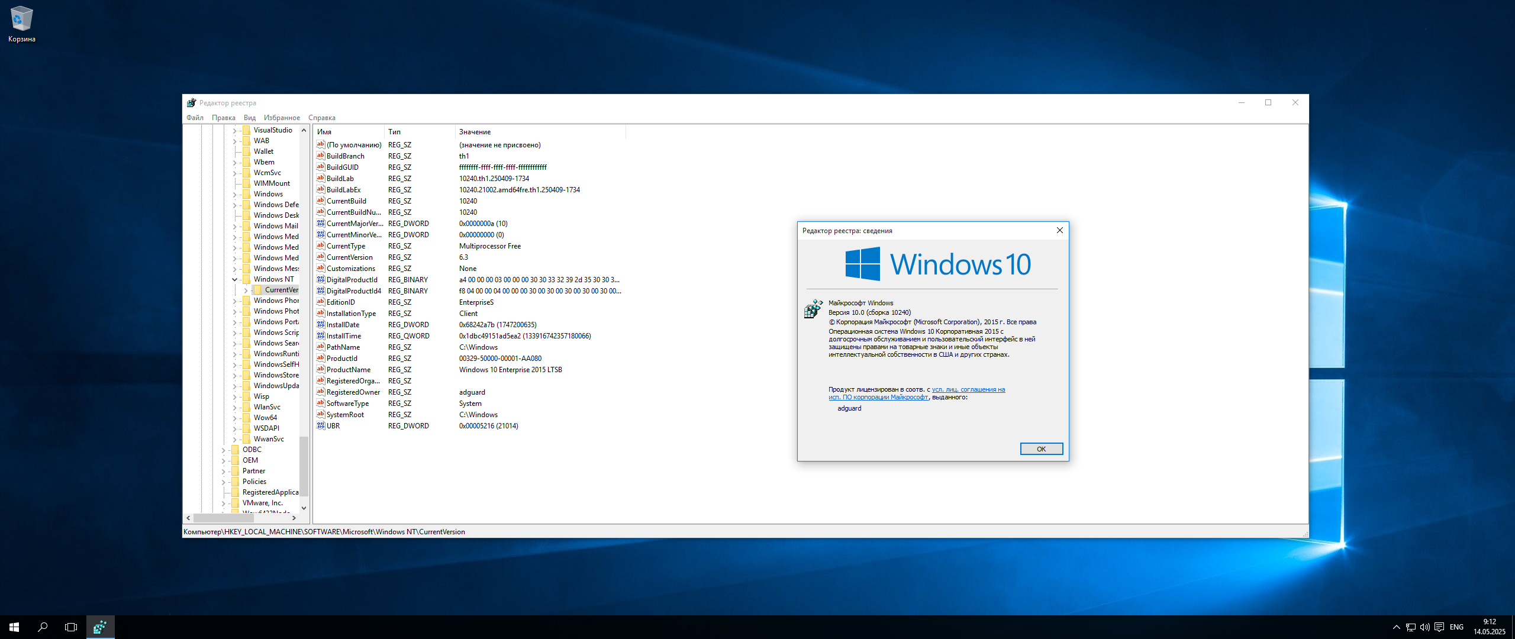Click the ENG language indicator

click(x=1457, y=627)
